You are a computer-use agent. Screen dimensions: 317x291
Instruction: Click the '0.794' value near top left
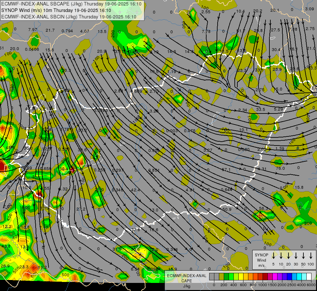click(x=67, y=31)
